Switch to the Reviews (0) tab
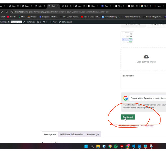The image size is (166, 151). click(x=93, y=134)
